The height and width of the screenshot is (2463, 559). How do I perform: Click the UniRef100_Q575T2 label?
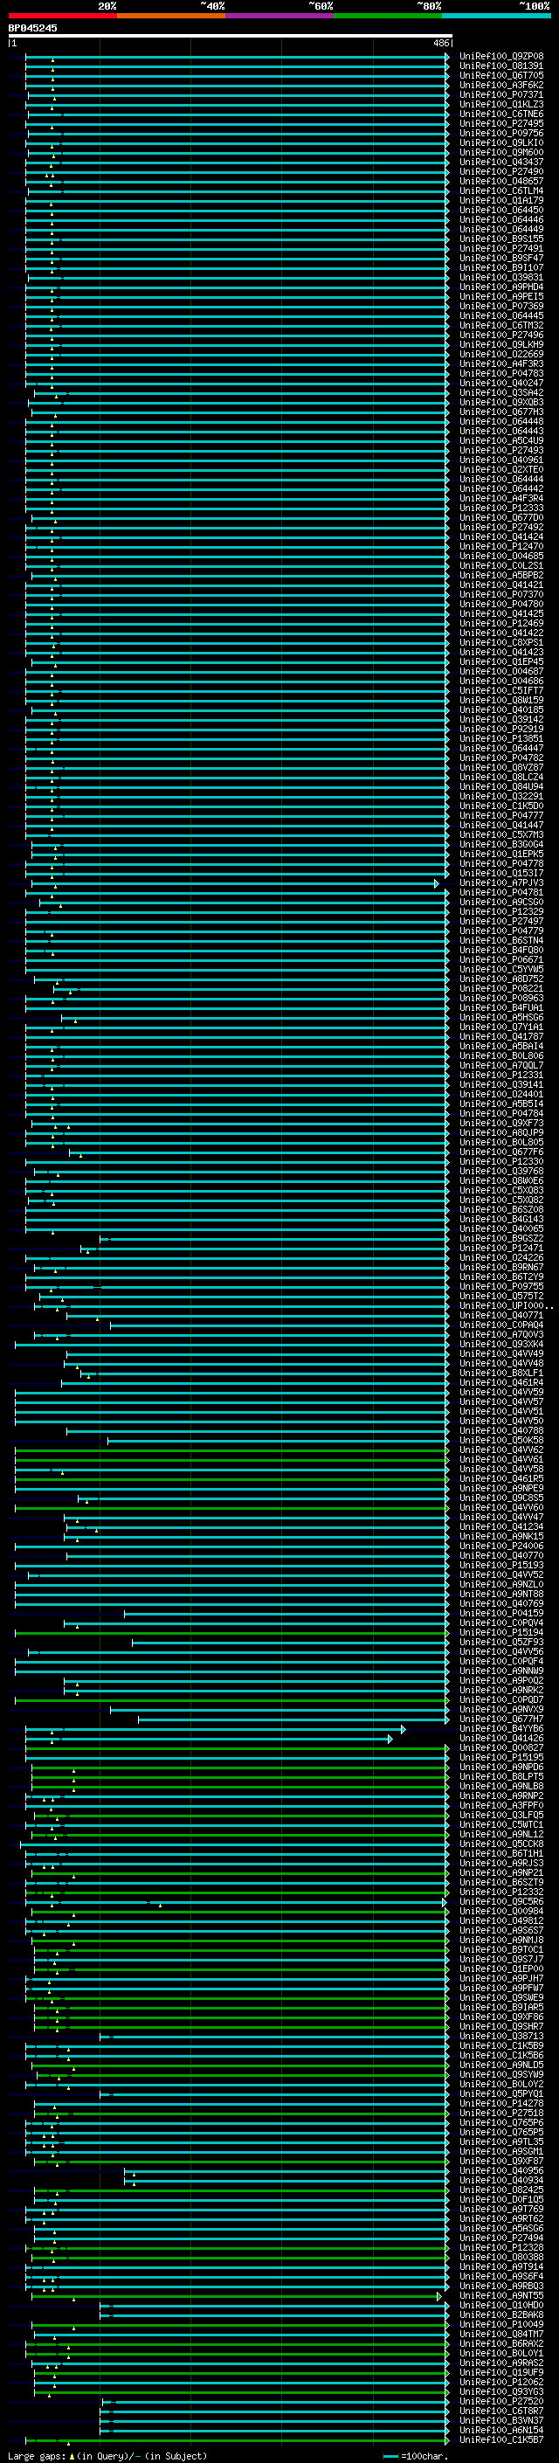click(500, 1296)
